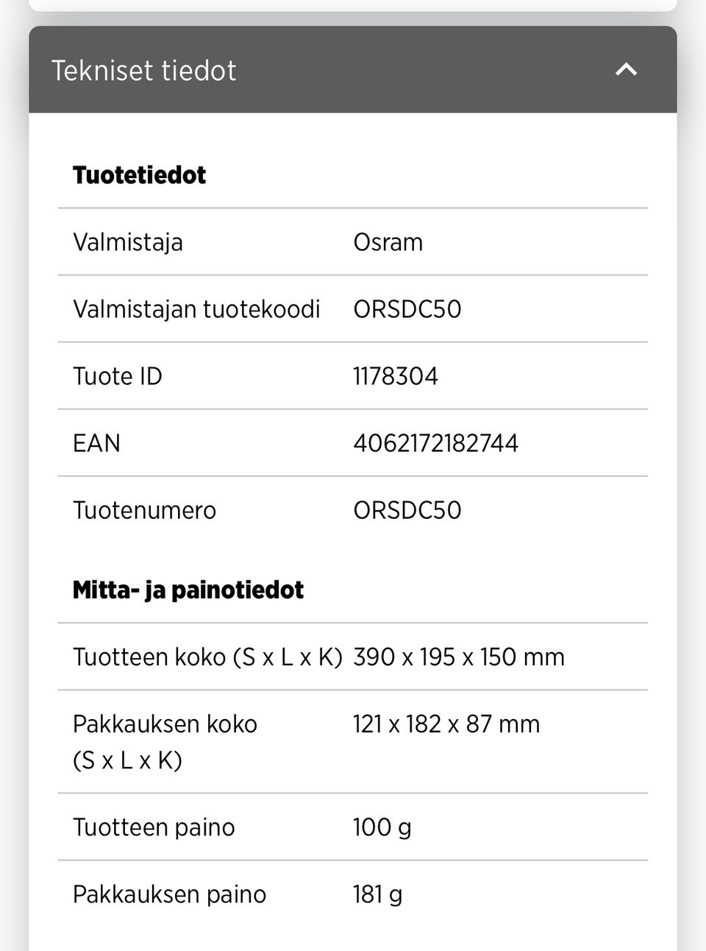Collapse the Tekniset tiedot chevron arrow

click(626, 70)
